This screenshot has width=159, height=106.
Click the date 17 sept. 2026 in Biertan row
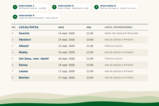coord(67,78)
